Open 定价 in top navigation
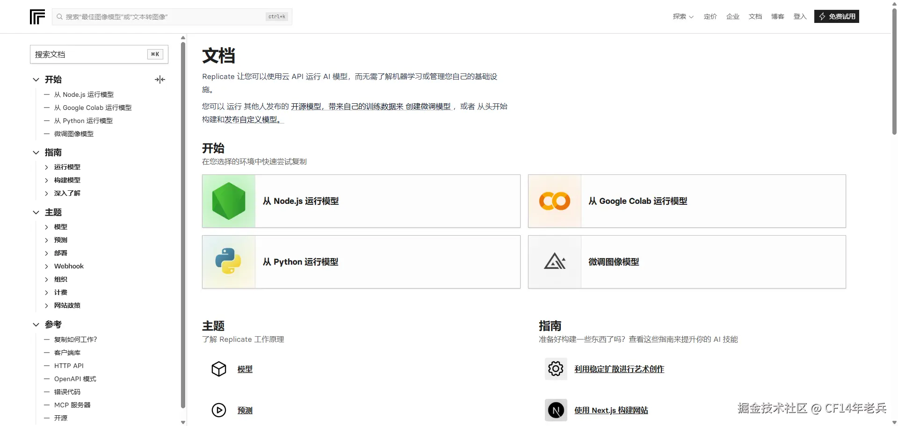This screenshot has height=426, width=898. point(710,16)
